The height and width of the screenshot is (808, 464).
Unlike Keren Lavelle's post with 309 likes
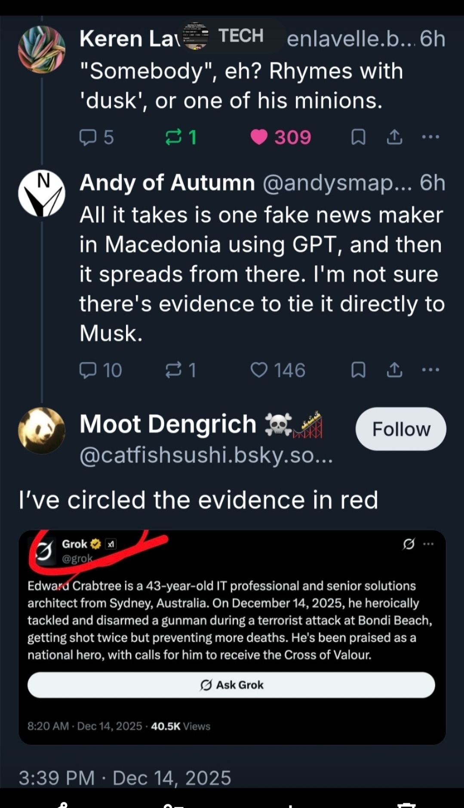tap(259, 138)
